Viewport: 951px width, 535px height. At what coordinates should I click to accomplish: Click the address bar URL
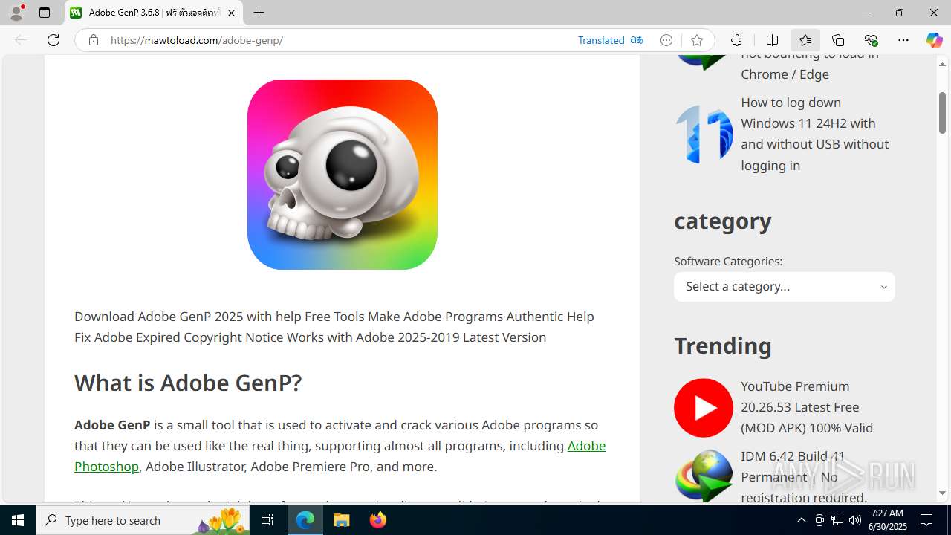(197, 40)
